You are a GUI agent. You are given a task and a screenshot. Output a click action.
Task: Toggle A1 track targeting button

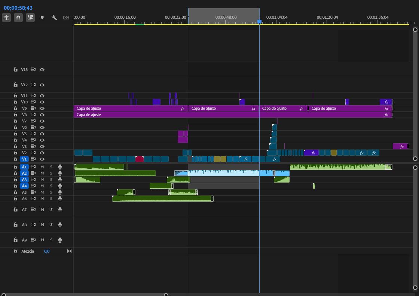click(24, 167)
